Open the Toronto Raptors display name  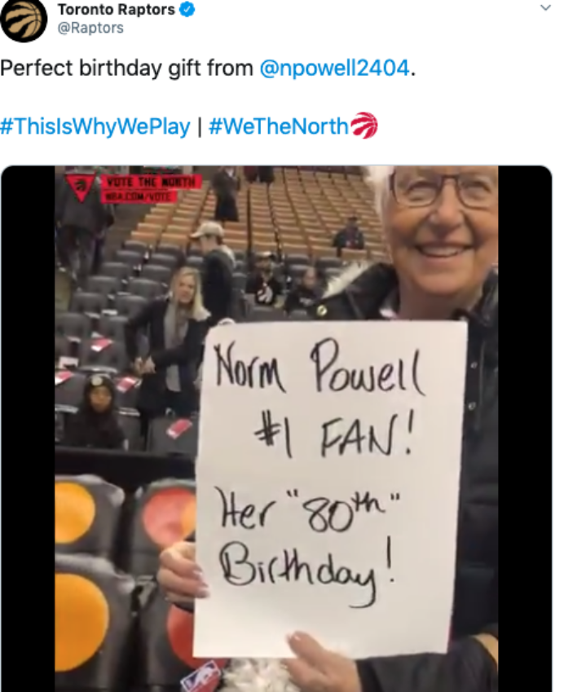tap(116, 9)
